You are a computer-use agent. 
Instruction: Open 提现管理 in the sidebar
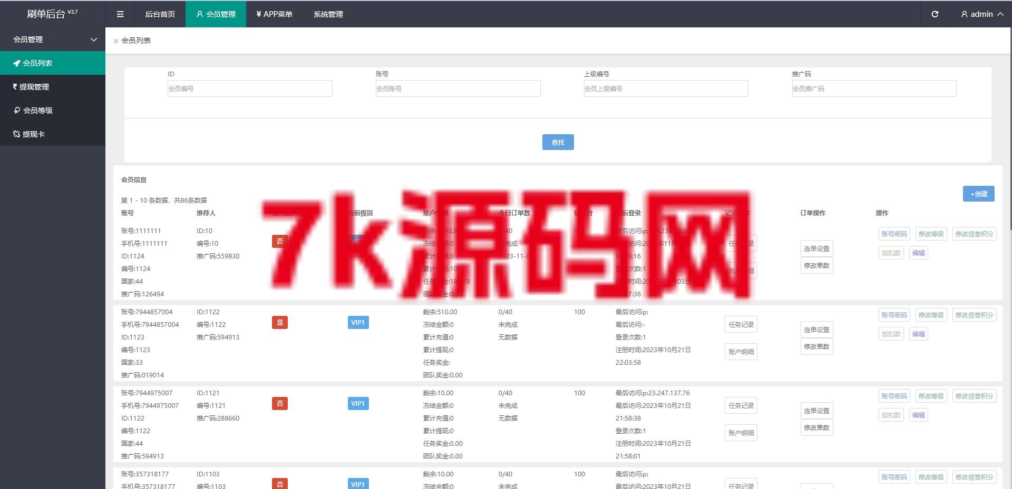point(53,87)
